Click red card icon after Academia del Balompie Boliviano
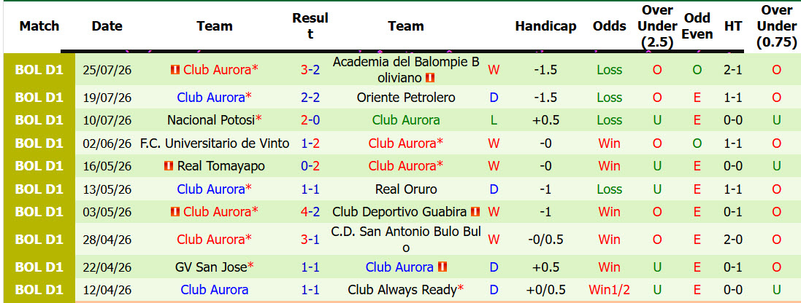The height and width of the screenshot is (303, 801). pos(430,77)
